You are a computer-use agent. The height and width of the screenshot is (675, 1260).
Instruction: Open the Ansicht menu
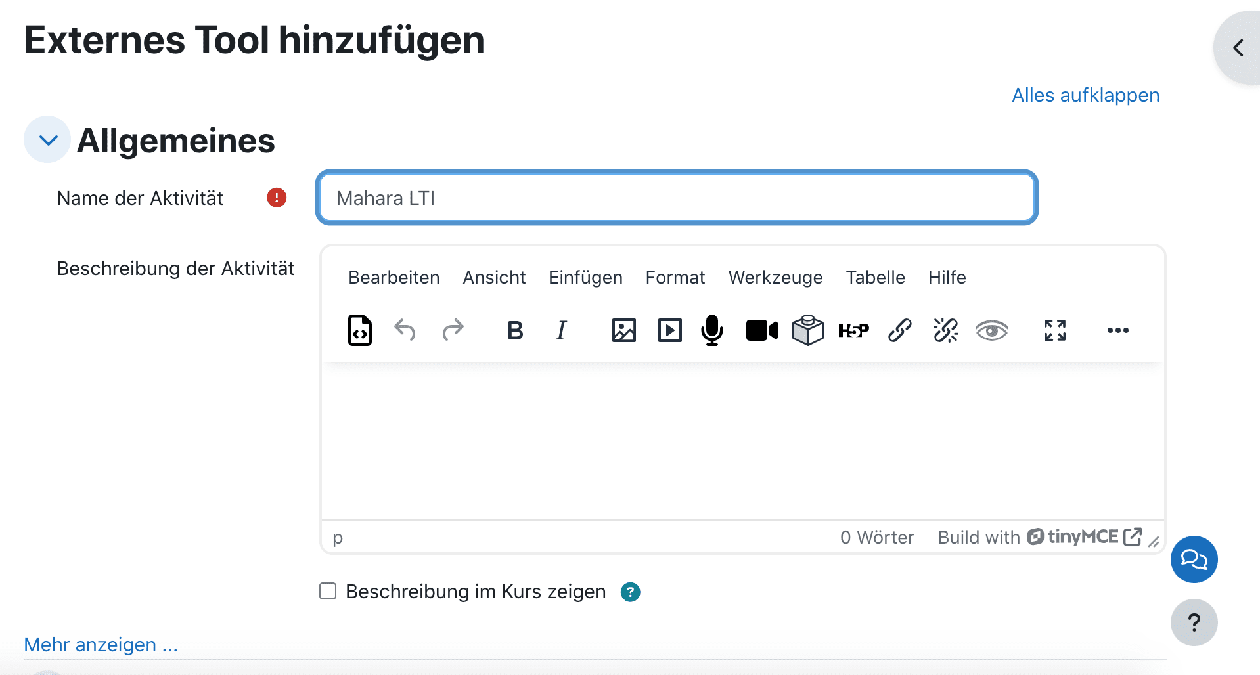(494, 278)
